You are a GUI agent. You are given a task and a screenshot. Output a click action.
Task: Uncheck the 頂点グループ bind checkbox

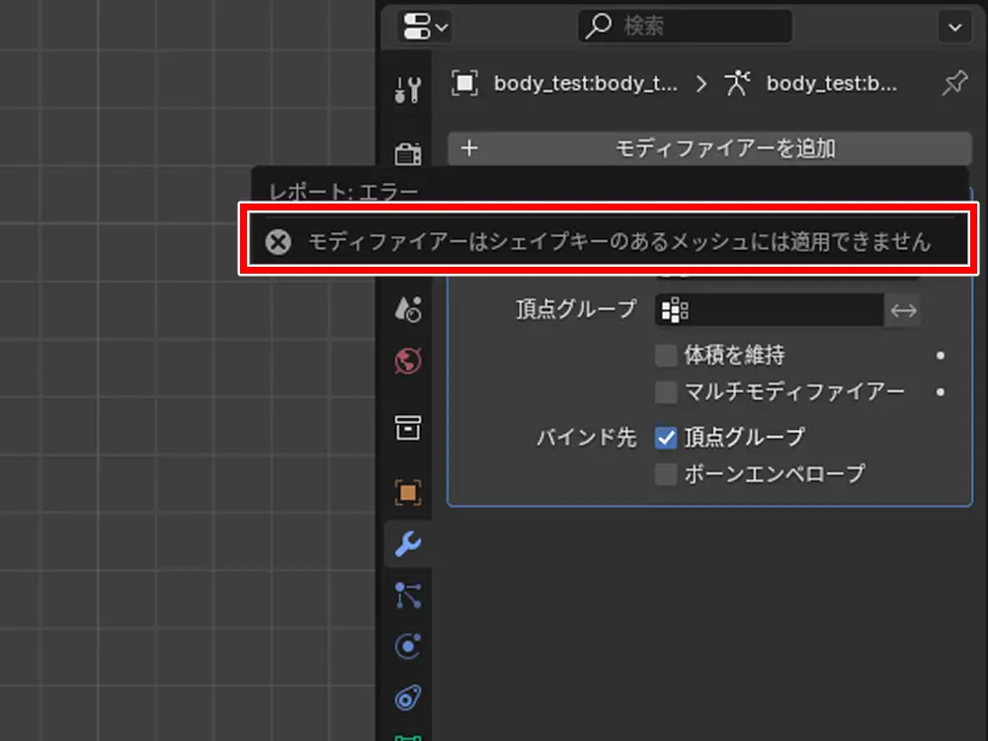coord(667,437)
